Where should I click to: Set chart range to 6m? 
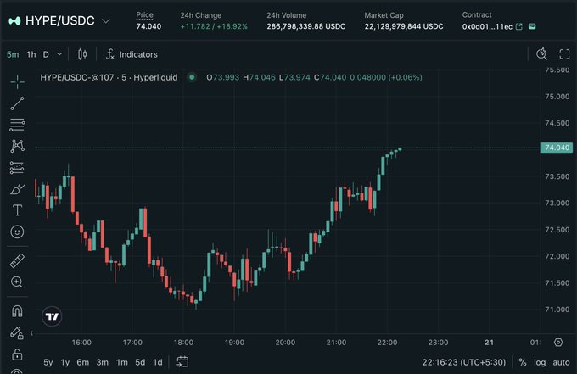coord(83,362)
